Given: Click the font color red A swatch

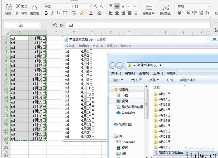Looking at the screenshot, I should pyautogui.click(x=91, y=13).
